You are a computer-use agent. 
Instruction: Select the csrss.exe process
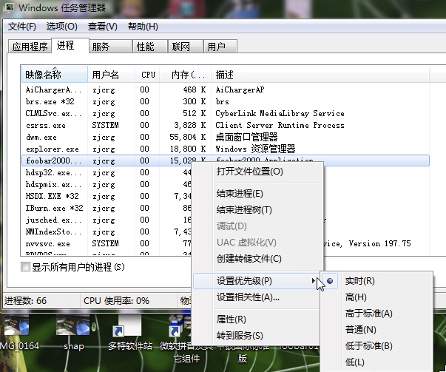(x=226, y=125)
